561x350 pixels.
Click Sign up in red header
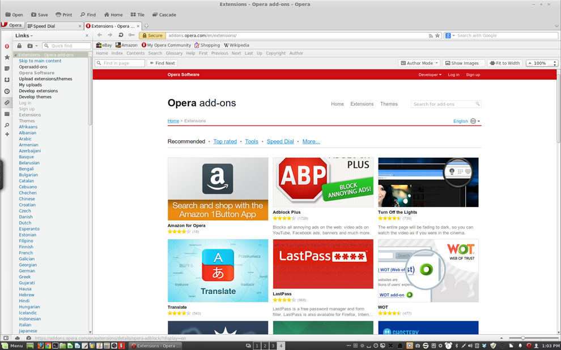point(473,75)
